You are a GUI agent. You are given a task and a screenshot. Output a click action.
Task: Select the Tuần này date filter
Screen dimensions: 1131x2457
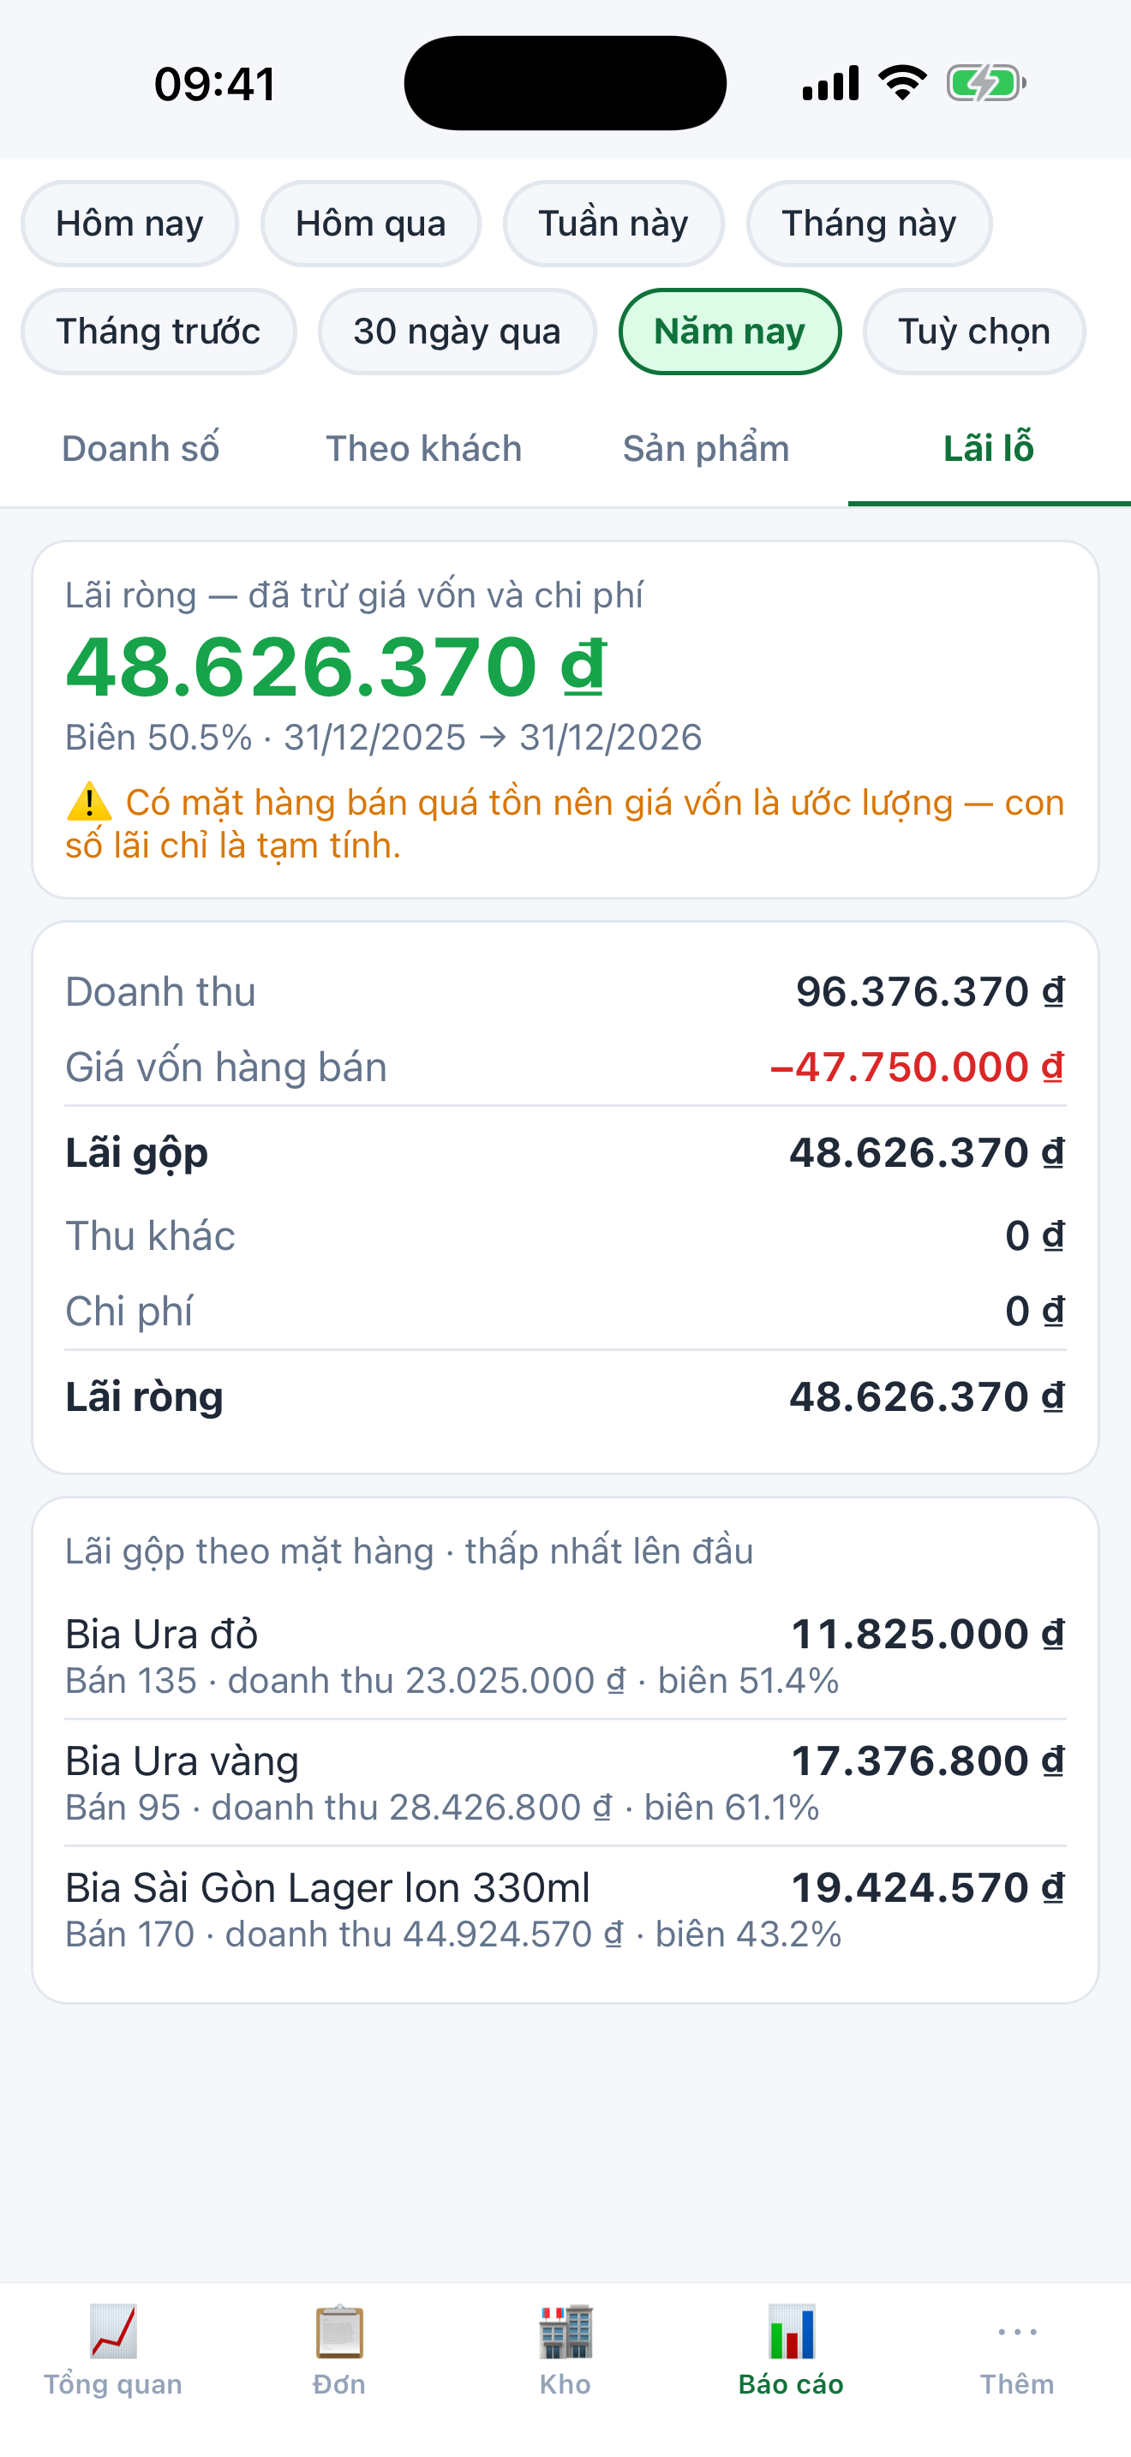[613, 224]
